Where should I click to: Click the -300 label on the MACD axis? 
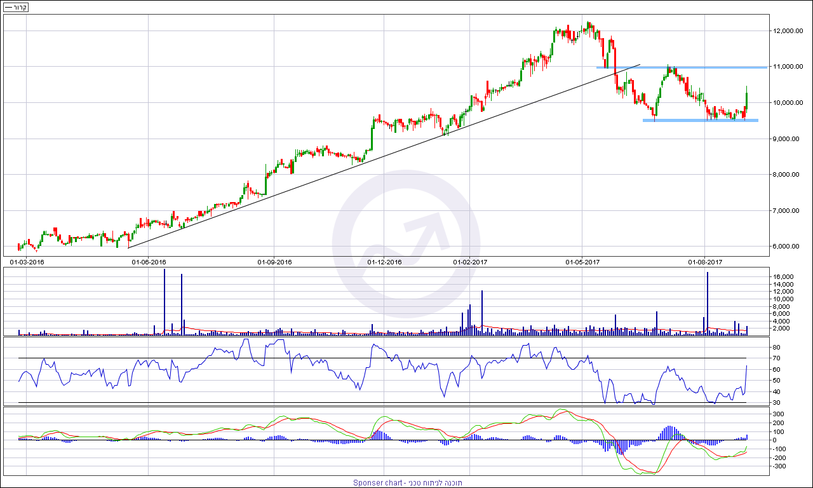tap(779, 466)
